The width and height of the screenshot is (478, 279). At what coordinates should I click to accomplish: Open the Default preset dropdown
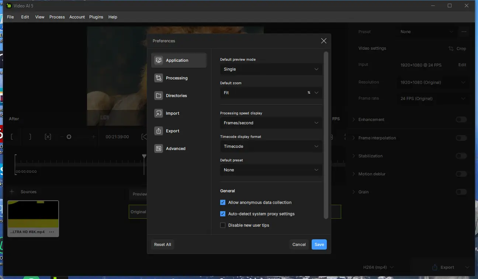pos(271,170)
